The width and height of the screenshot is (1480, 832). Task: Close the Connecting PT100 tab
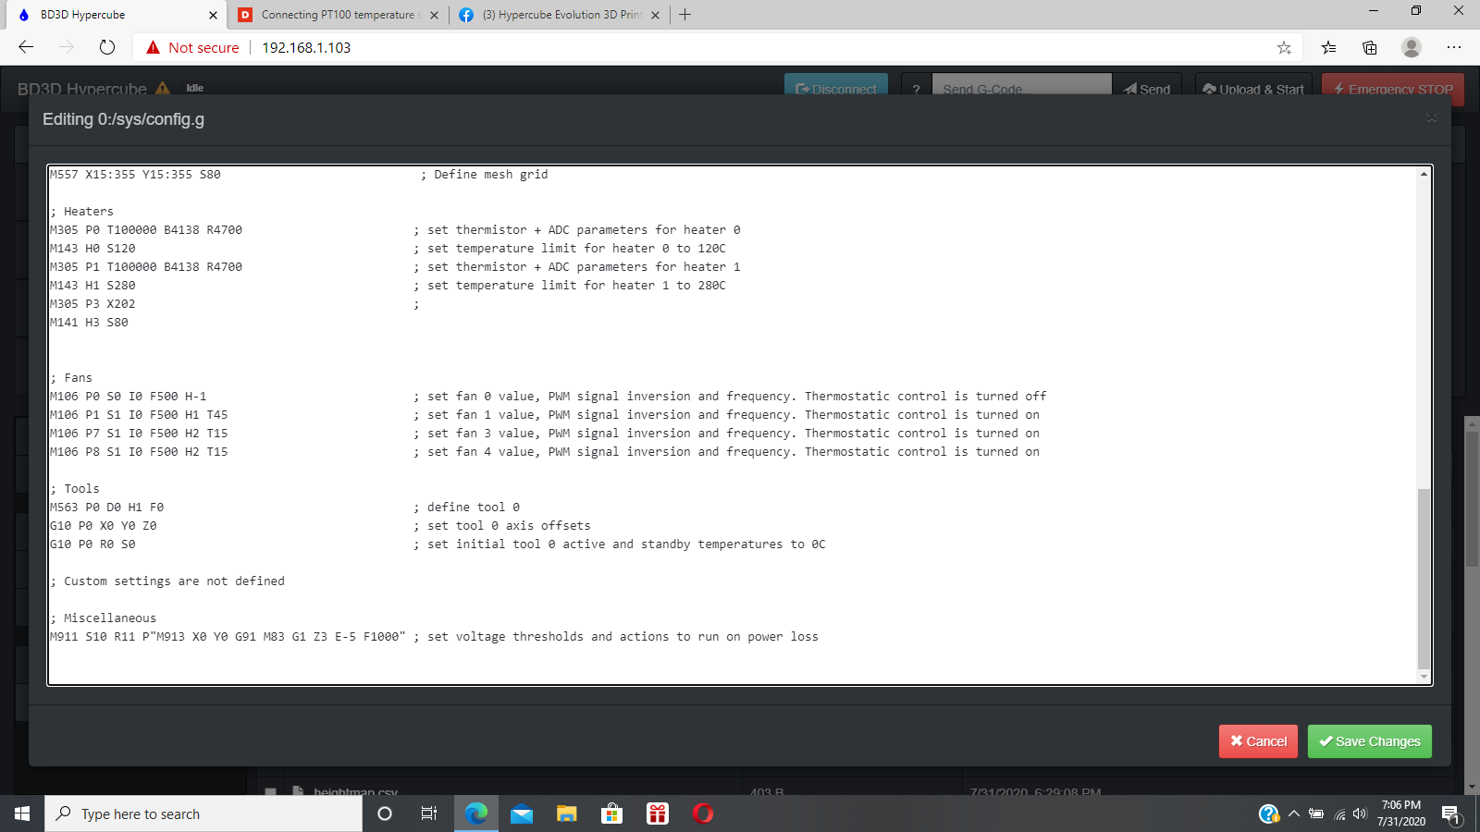[x=434, y=15]
